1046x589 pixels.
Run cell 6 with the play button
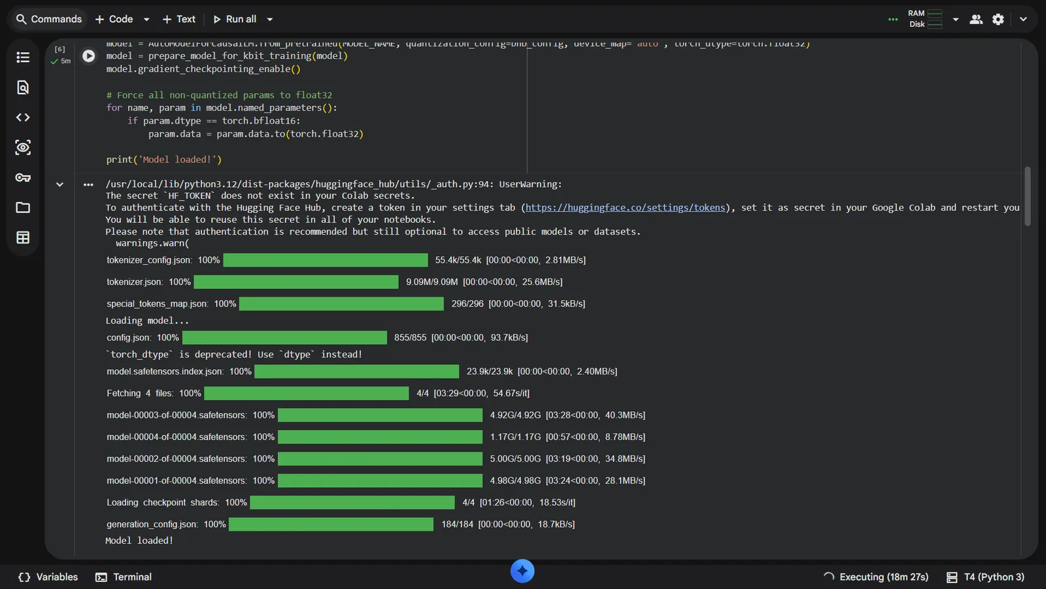coord(88,56)
